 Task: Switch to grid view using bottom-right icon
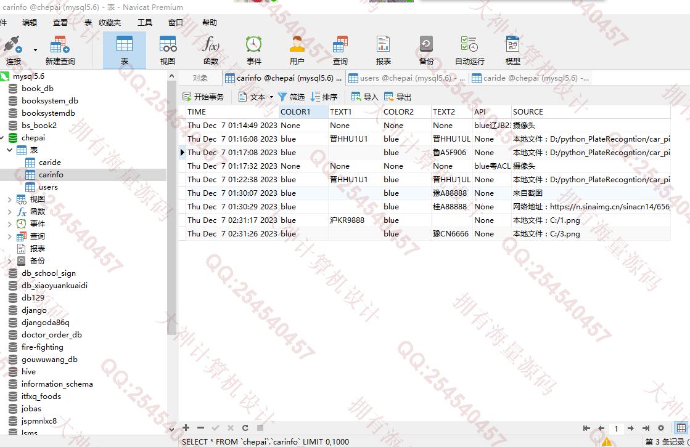[681, 428]
